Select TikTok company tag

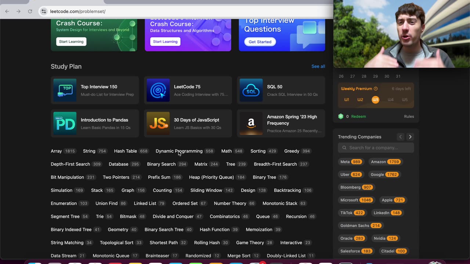352,213
